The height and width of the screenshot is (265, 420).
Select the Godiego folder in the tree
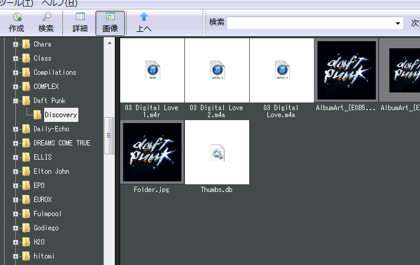(x=46, y=228)
